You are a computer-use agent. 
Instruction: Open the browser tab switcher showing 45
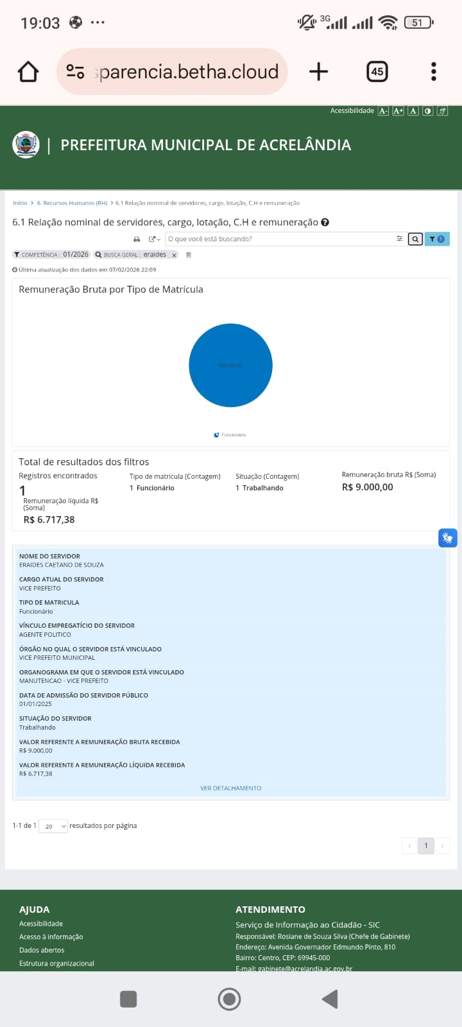(x=377, y=71)
